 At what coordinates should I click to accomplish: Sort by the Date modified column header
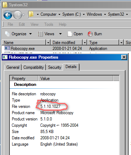[67, 43]
